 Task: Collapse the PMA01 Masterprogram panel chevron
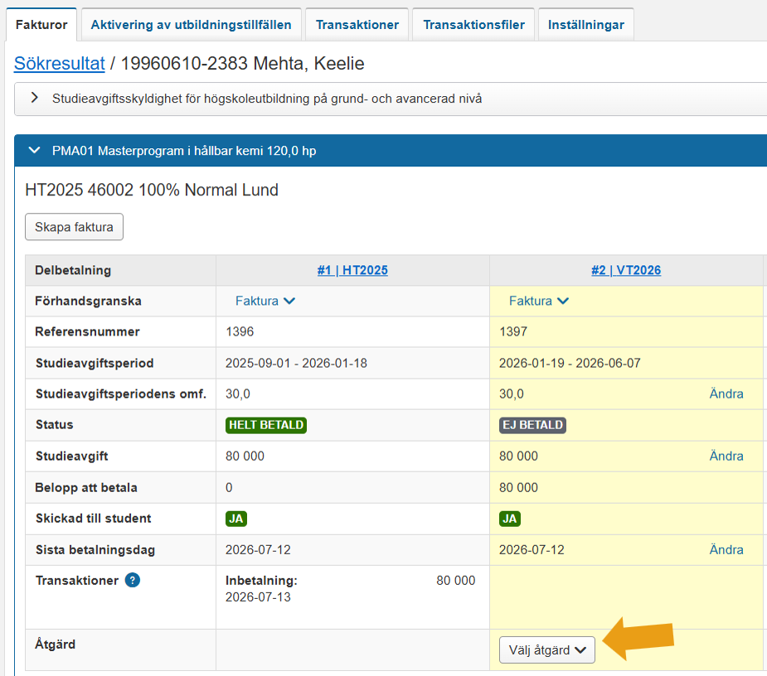(34, 150)
